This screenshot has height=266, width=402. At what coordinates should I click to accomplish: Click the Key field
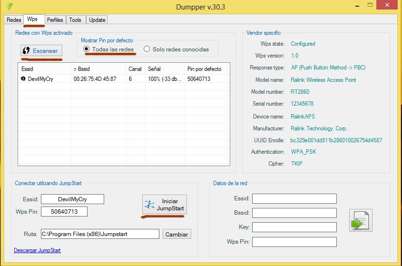[294, 227]
